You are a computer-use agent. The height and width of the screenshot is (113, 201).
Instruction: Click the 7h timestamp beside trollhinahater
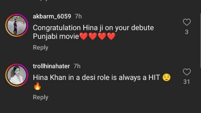coord(77,66)
